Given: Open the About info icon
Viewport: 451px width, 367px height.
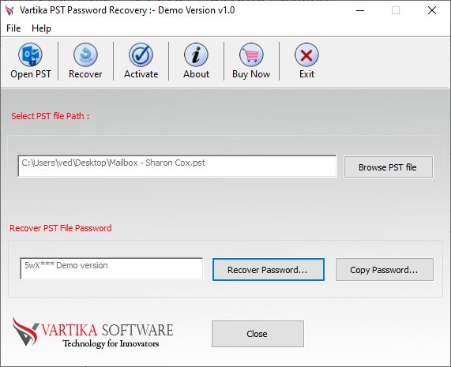Looking at the screenshot, I should 196,54.
